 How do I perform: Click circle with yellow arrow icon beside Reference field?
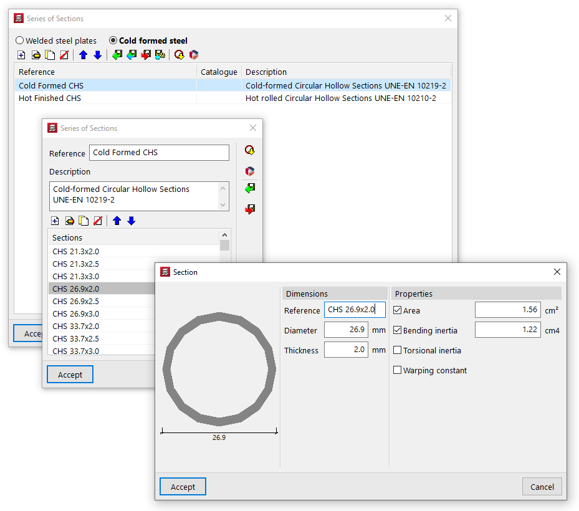point(250,150)
